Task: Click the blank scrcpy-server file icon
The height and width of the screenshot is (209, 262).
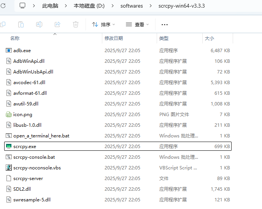Action: point(9,179)
